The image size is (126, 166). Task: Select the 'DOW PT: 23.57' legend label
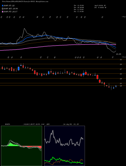coord(10,12)
